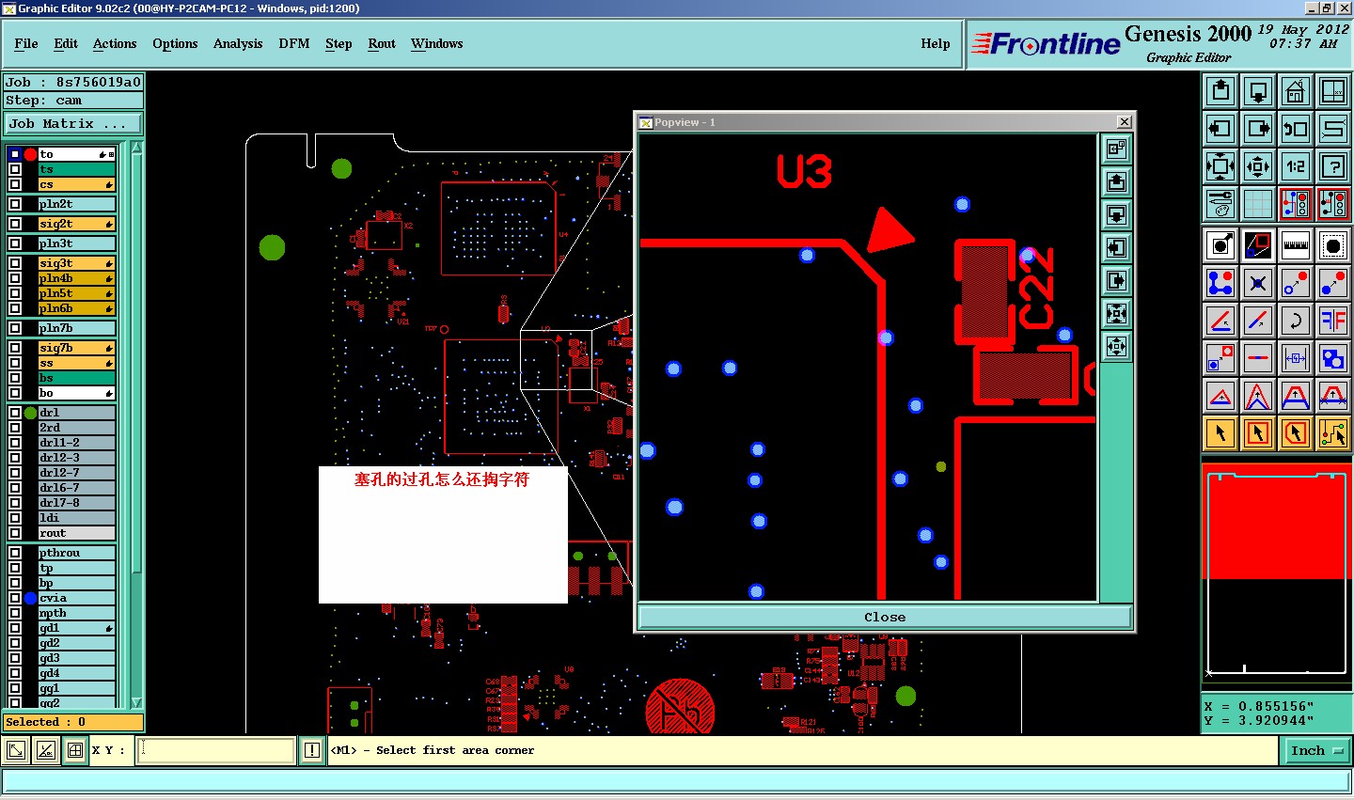Open the Analysis menu
1354x800 pixels.
point(238,43)
